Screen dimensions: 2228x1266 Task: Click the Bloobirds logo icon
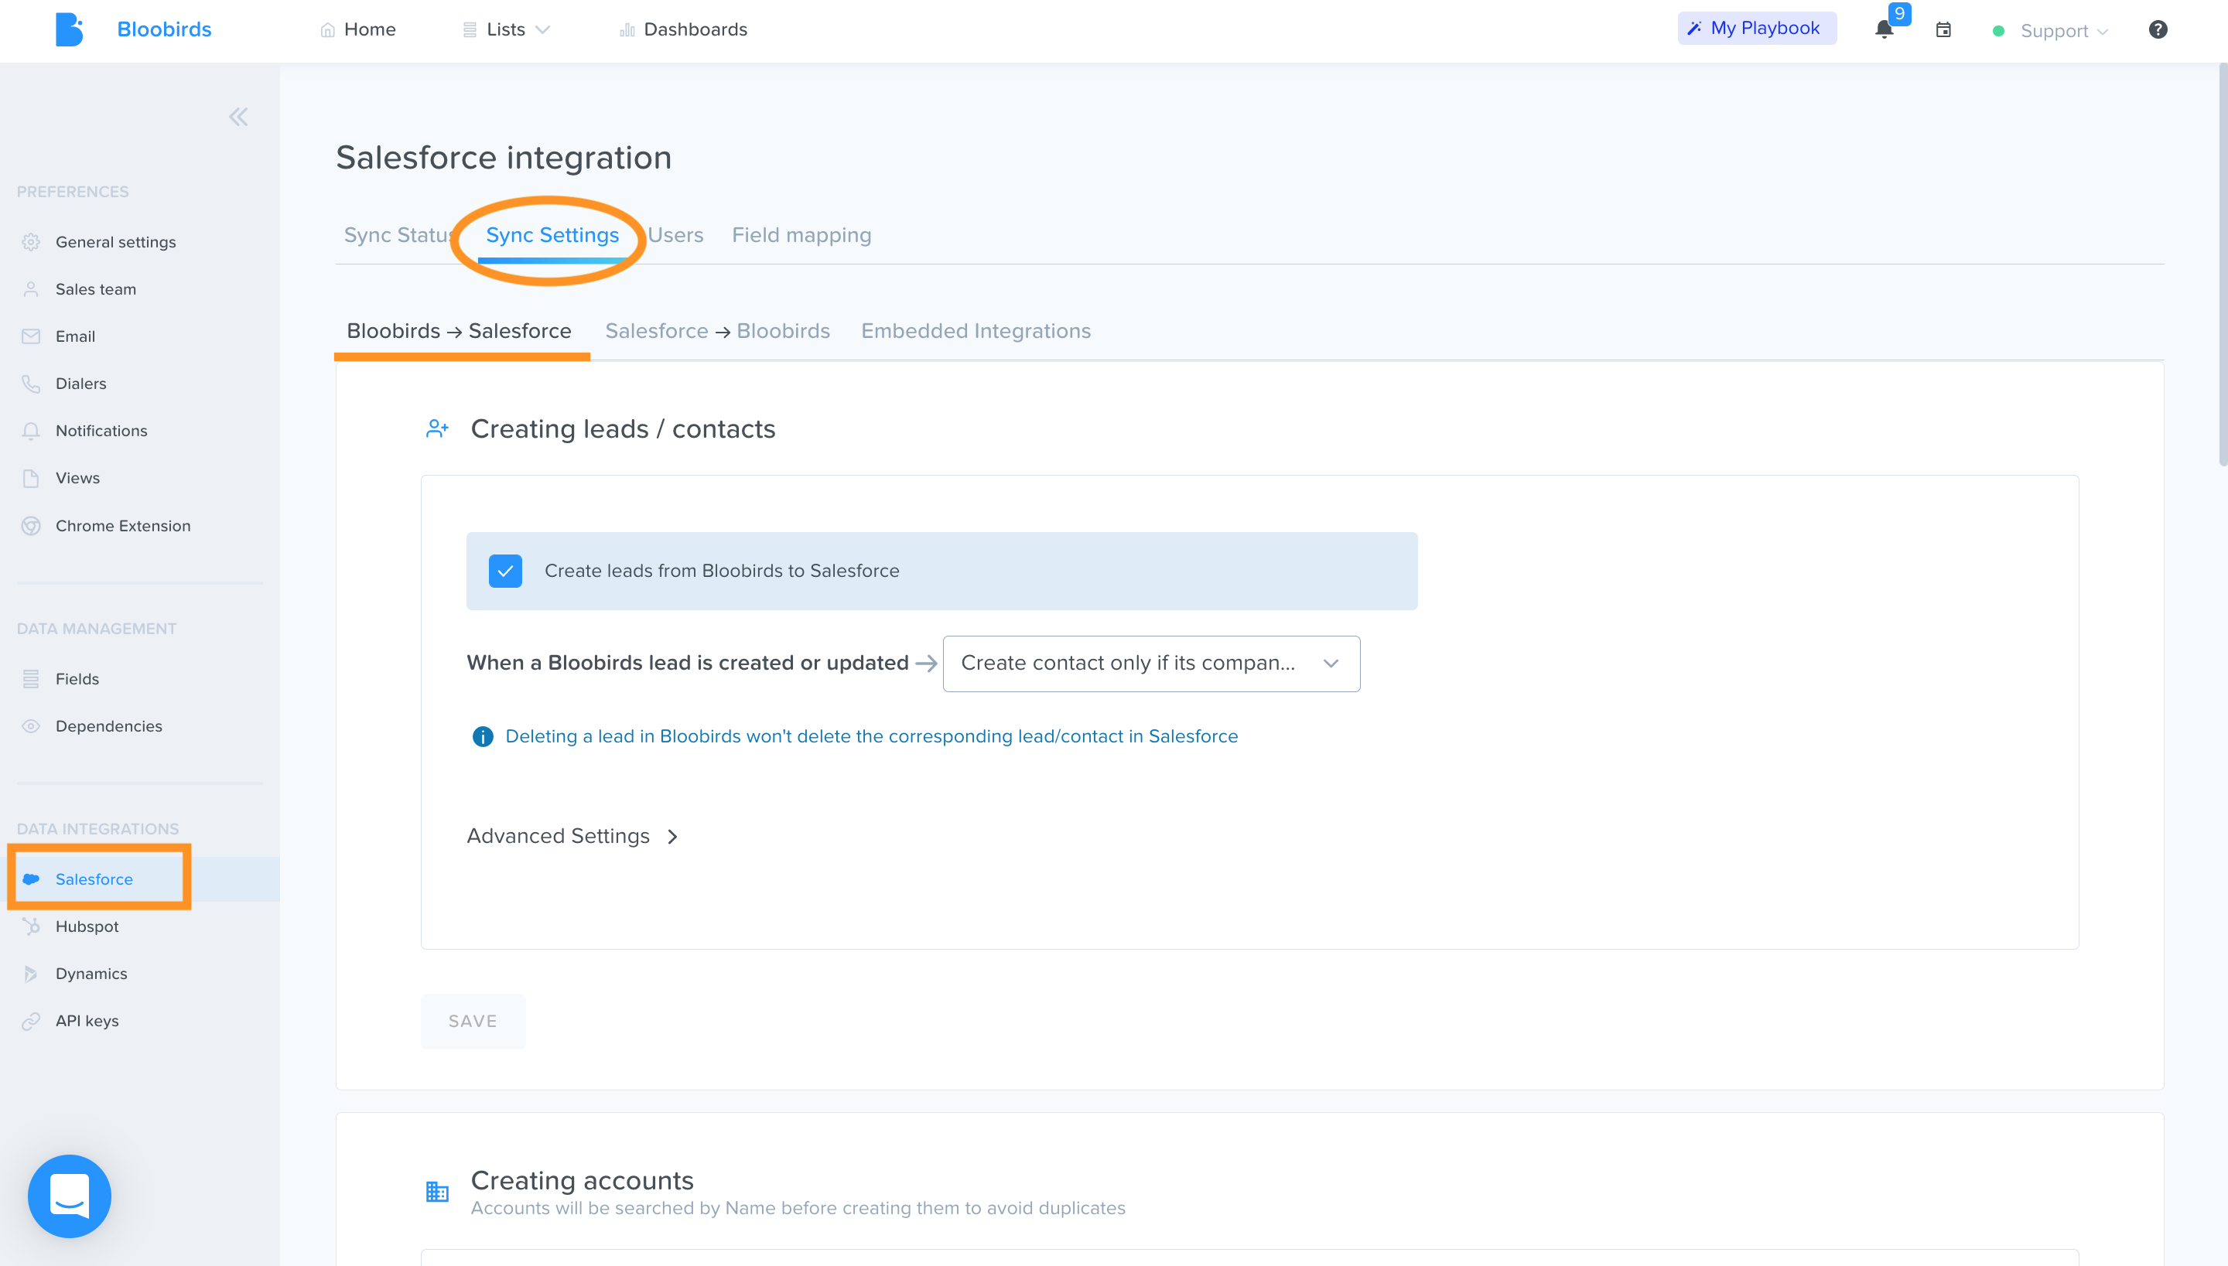[69, 29]
